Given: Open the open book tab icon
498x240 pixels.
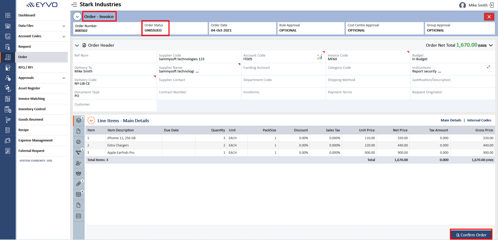Looking at the screenshot, I should pos(78,194).
